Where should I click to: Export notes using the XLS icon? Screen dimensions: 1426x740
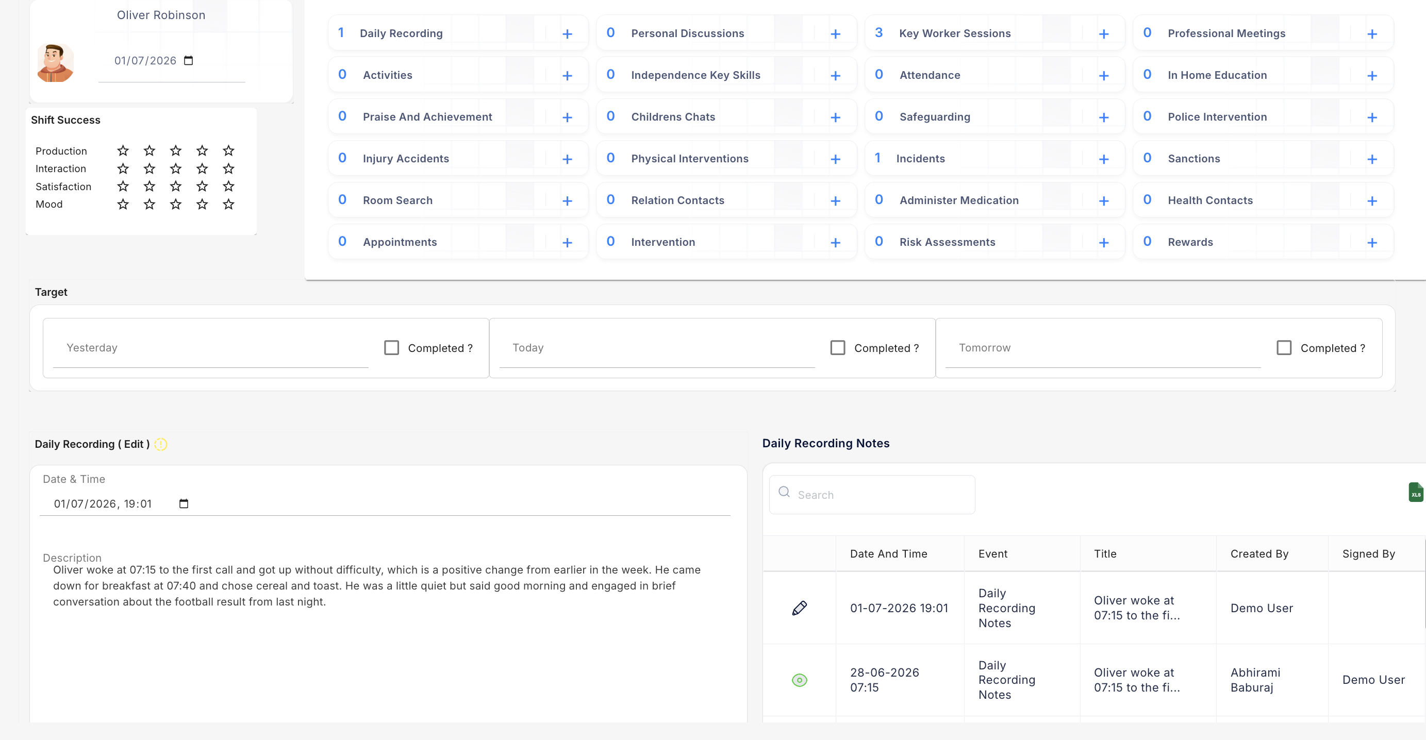tap(1415, 492)
